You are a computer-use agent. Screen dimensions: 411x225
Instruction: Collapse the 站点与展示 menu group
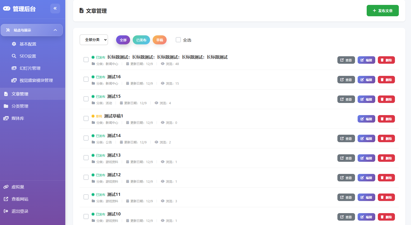(x=32, y=30)
